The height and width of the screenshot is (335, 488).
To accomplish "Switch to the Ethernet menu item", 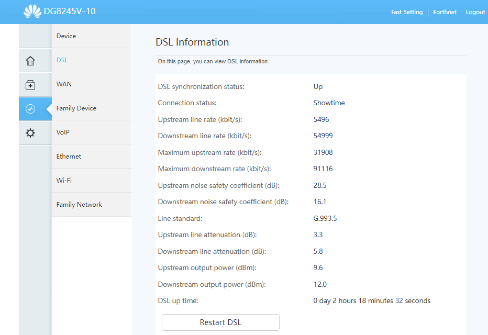I will pos(69,157).
